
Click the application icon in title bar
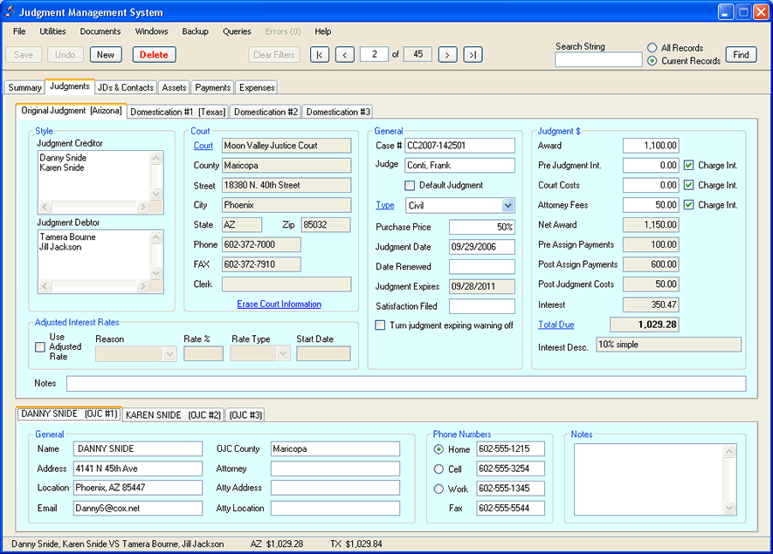coord(10,12)
